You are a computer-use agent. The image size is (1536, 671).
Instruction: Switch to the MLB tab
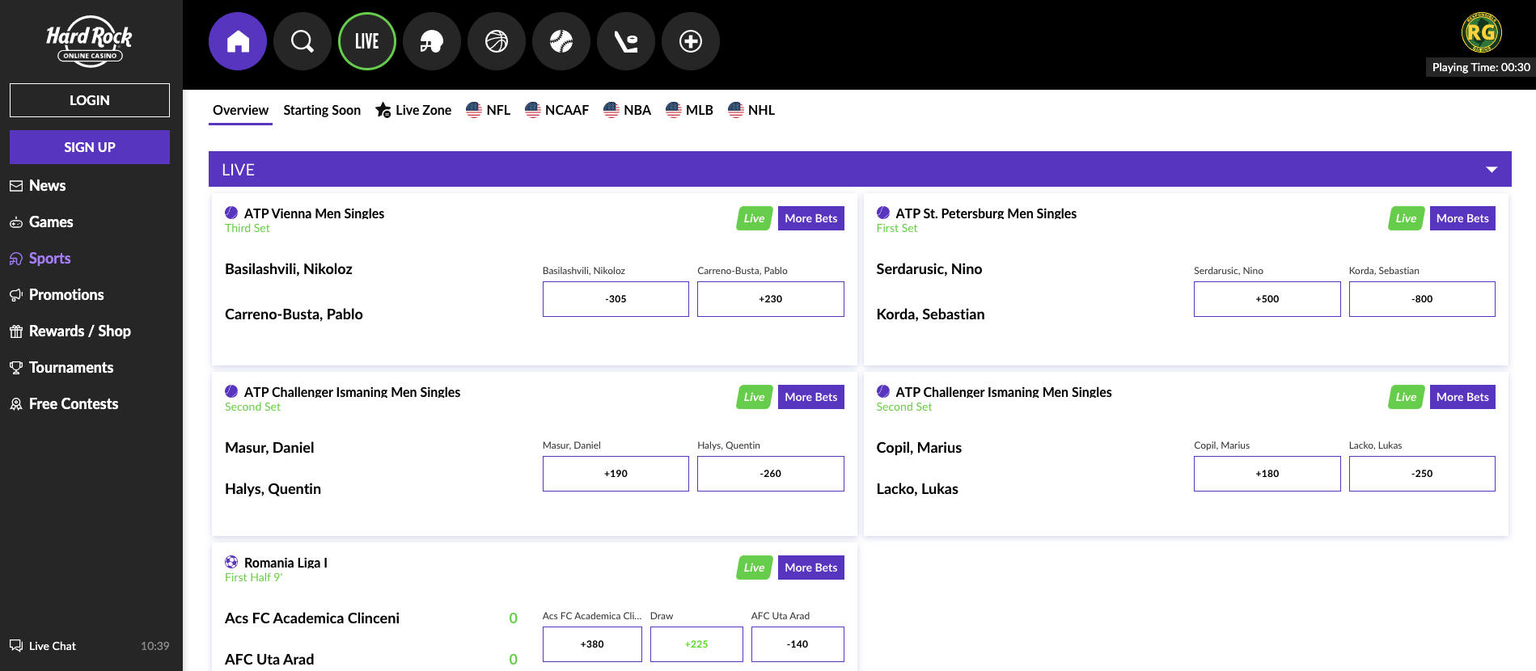(689, 110)
